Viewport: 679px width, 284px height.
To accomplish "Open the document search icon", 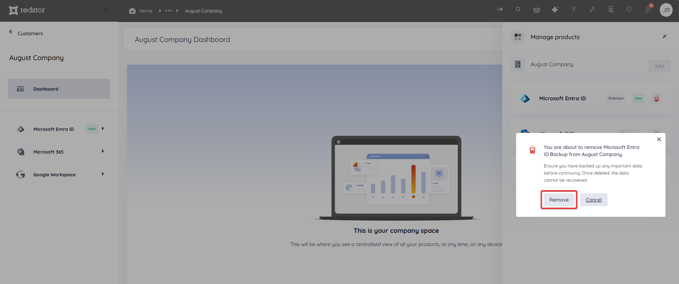I will pyautogui.click(x=611, y=10).
